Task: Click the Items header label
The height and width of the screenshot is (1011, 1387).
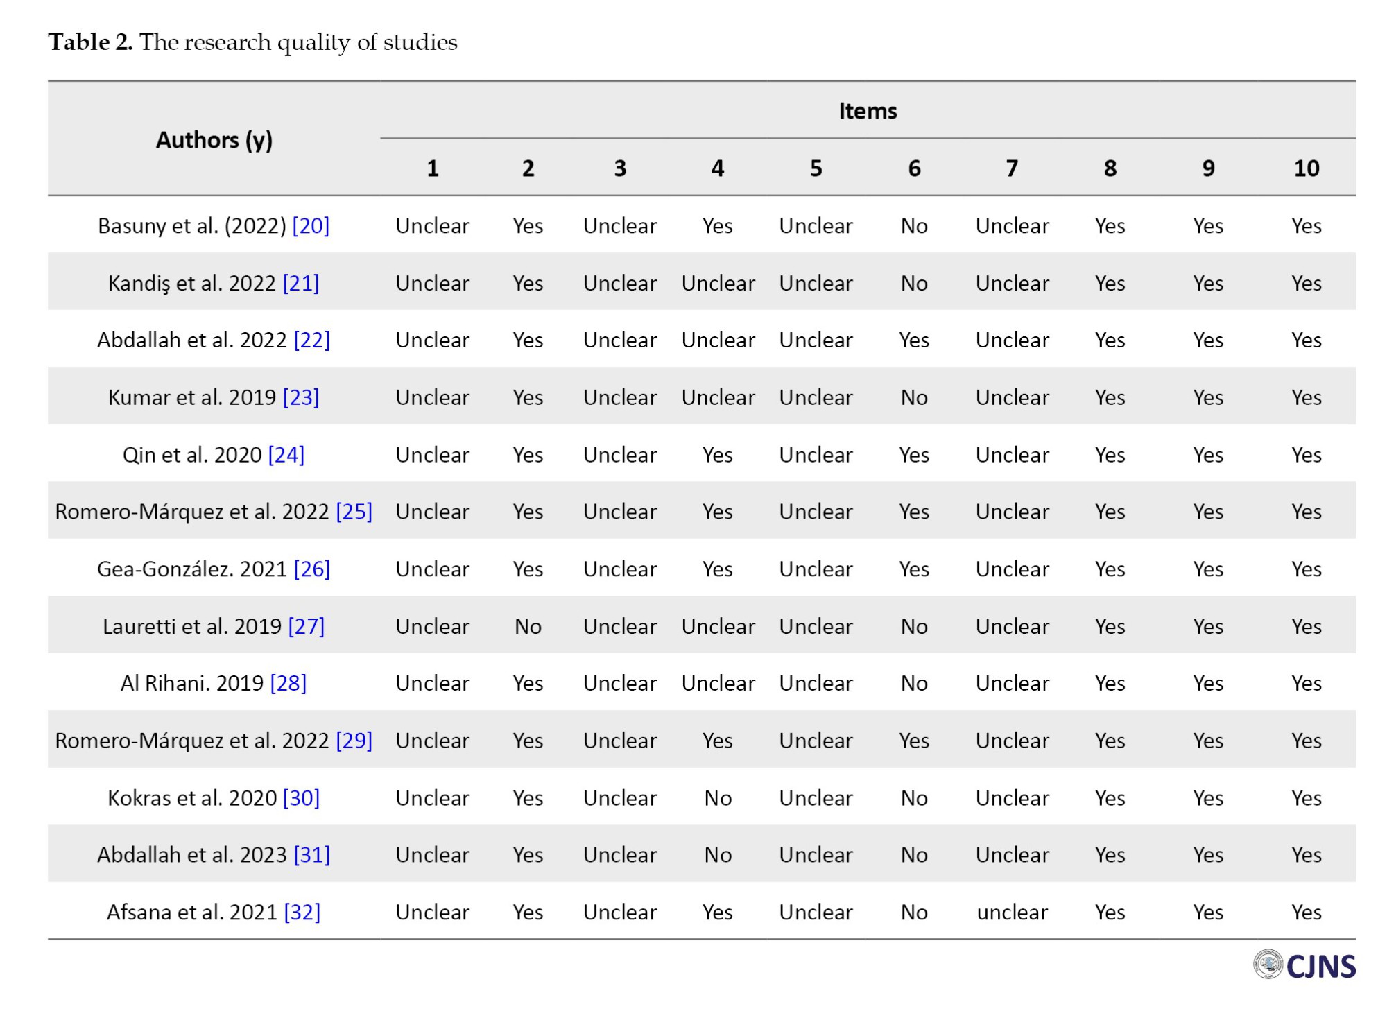Action: pyautogui.click(x=867, y=111)
